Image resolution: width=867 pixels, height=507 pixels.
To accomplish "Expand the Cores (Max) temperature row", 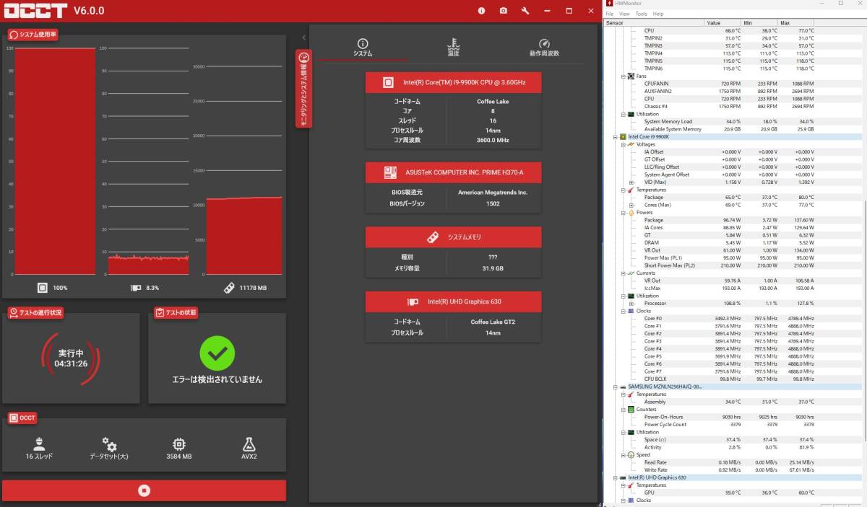I will click(631, 205).
